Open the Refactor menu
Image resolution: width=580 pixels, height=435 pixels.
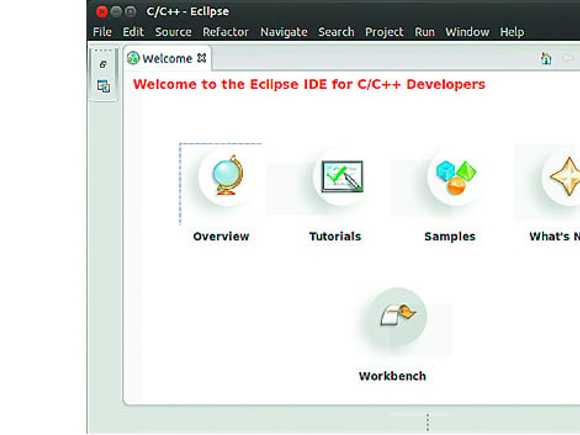coord(226,32)
